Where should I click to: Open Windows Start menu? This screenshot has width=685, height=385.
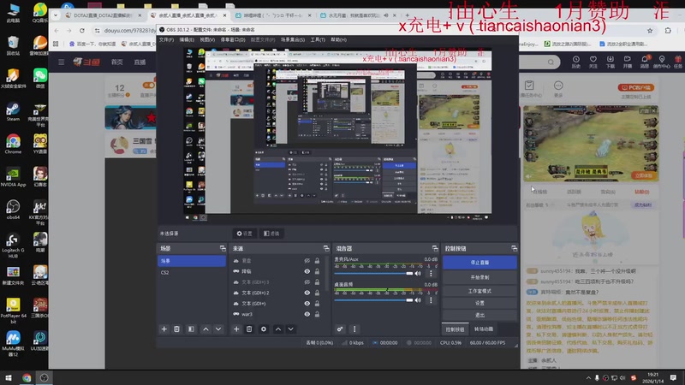[9, 377]
